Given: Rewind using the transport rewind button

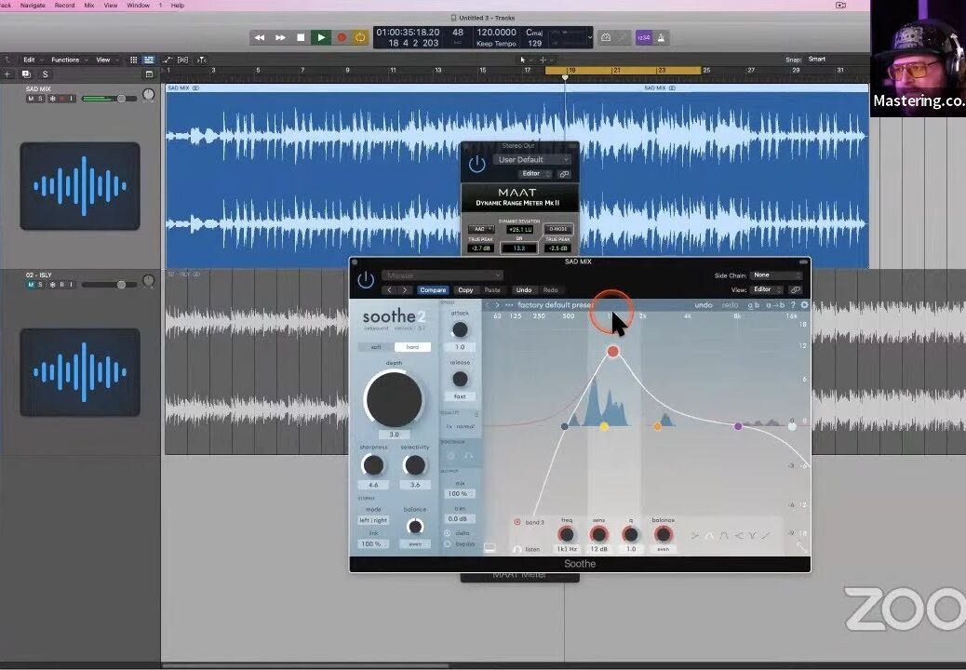Looking at the screenshot, I should point(260,37).
